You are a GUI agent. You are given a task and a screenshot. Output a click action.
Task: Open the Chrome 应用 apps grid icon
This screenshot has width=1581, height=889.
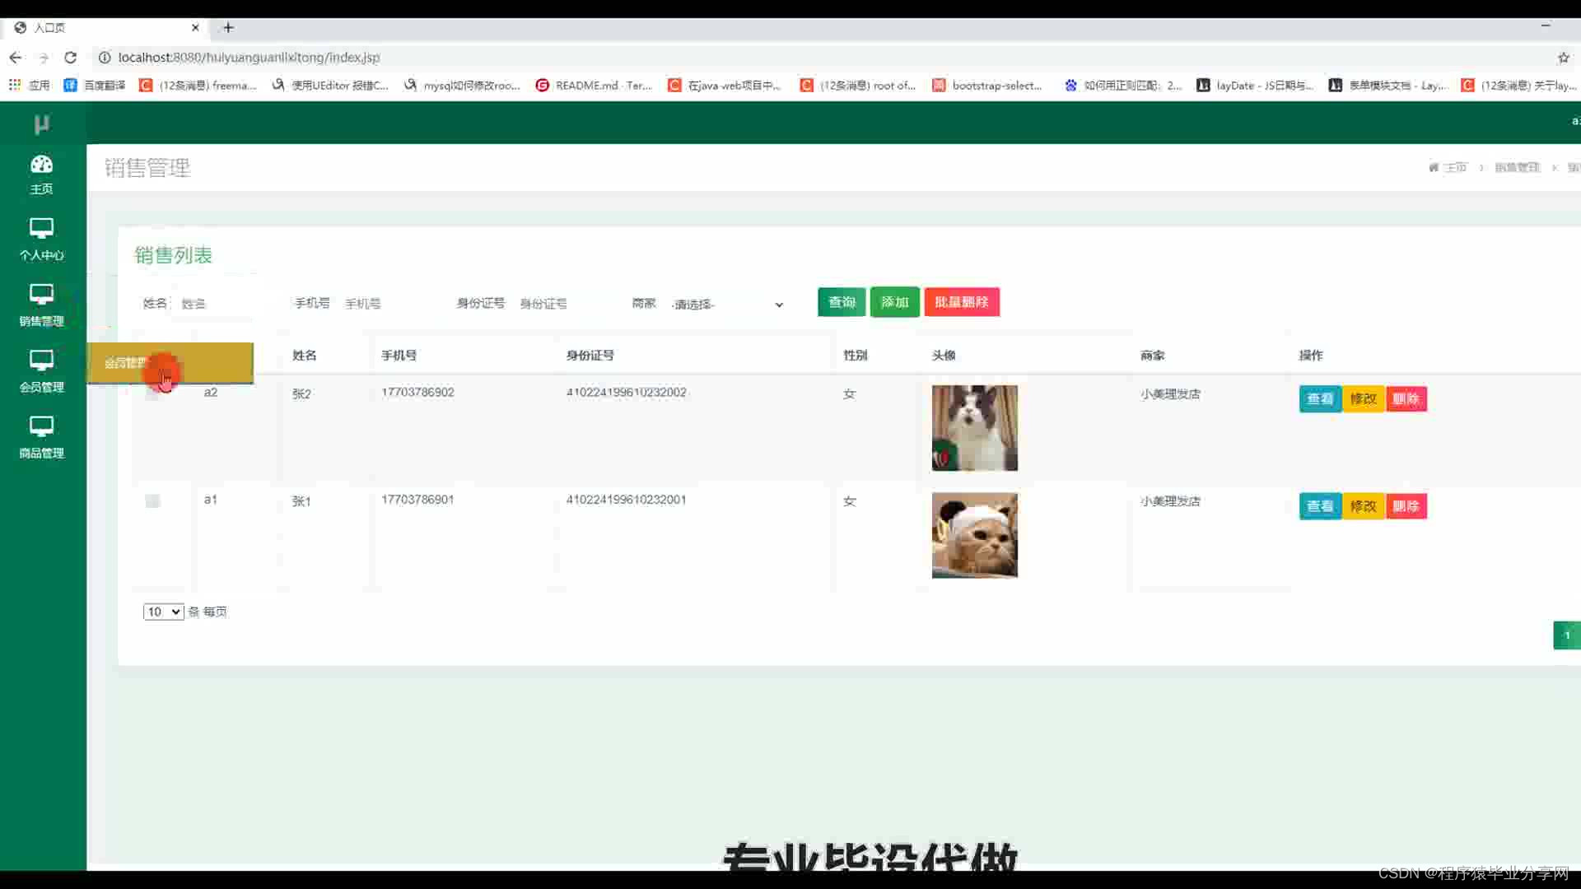(15, 85)
